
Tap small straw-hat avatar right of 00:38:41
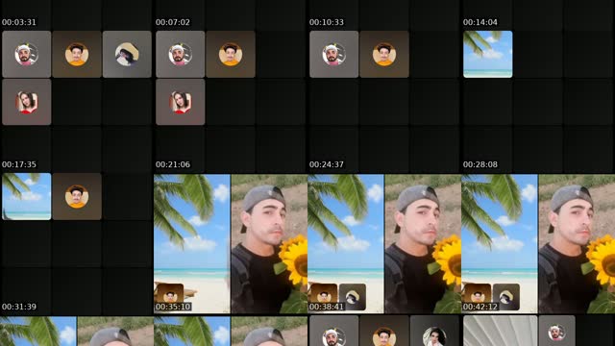[353, 297]
